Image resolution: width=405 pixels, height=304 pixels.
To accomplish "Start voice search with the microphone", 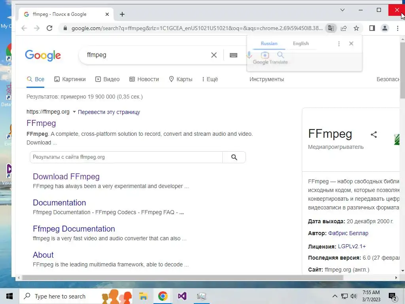I will pos(249,55).
